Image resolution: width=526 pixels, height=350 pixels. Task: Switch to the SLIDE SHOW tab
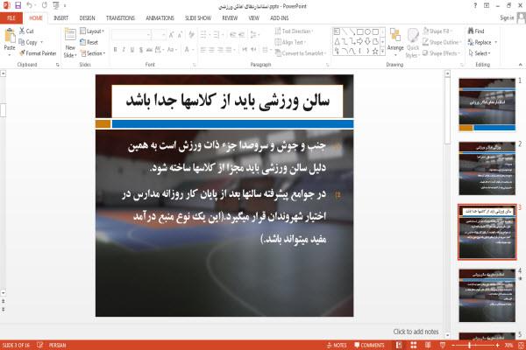(x=198, y=18)
